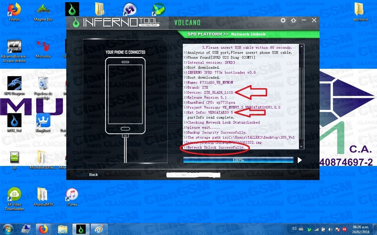
Task: Switch to Paint in the taskbar
Action: 99,229
